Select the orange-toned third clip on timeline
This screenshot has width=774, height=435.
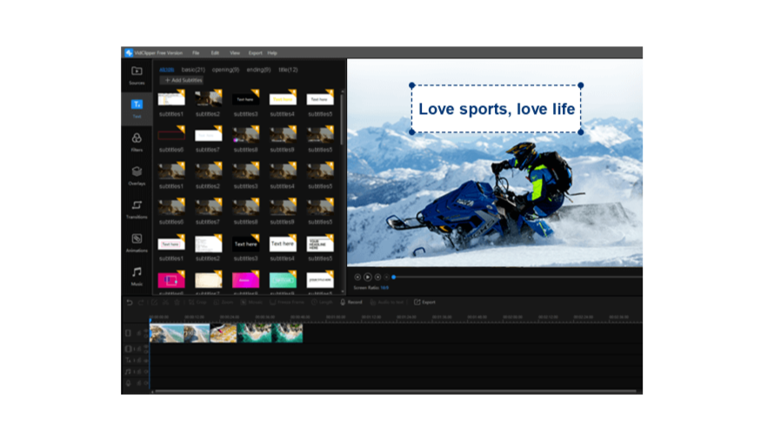click(224, 333)
